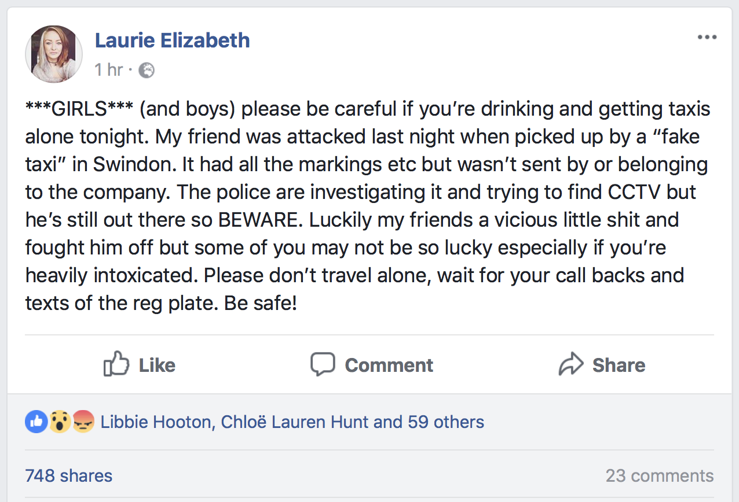Expand the 23 comments

pos(660,476)
